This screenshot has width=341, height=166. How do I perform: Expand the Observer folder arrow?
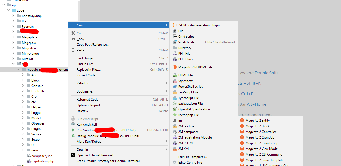coord(23,123)
